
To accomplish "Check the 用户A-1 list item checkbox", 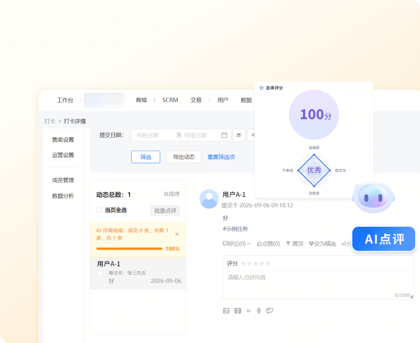I will pos(100,273).
